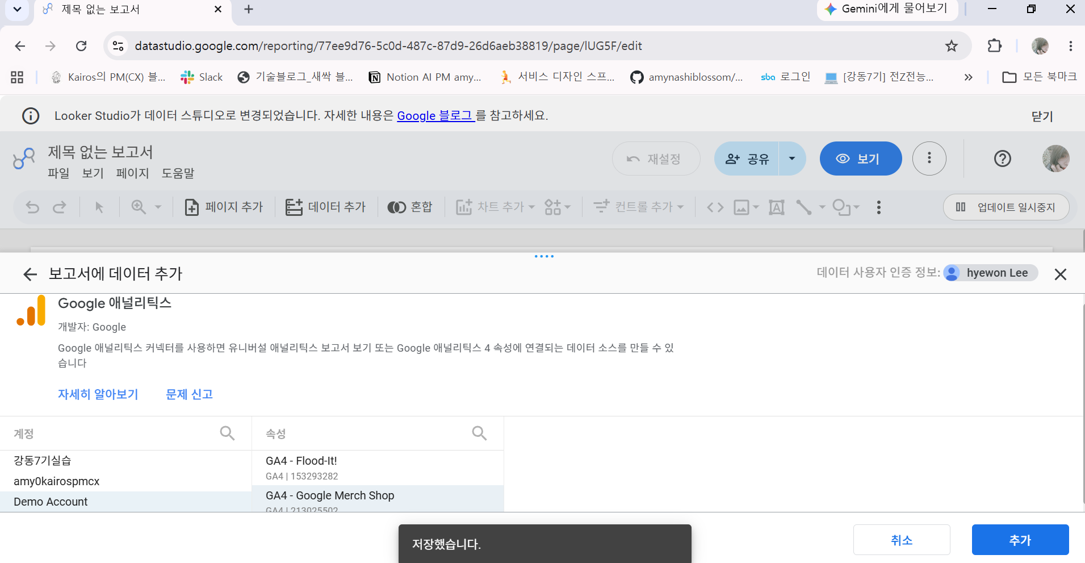Close the add data panel
1085x563 pixels.
pos(1060,274)
